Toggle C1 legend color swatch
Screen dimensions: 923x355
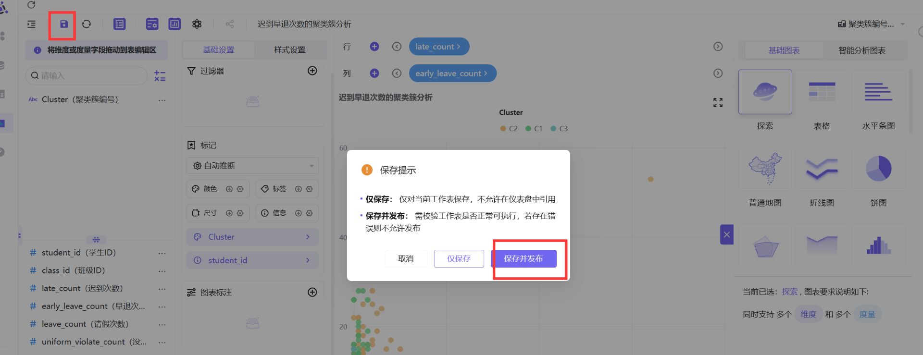528,128
